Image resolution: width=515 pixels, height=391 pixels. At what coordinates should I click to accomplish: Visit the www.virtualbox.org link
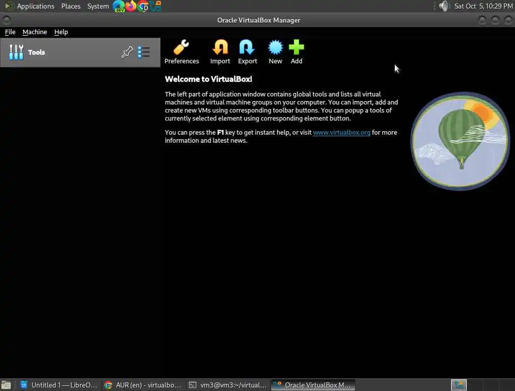click(341, 132)
